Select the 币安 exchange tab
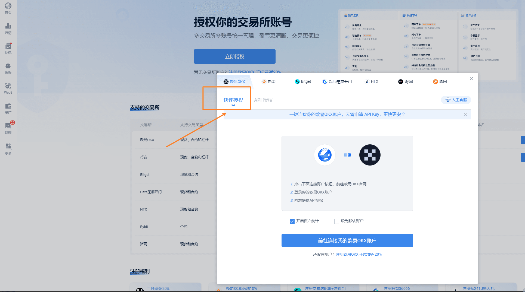525x292 pixels. [269, 82]
